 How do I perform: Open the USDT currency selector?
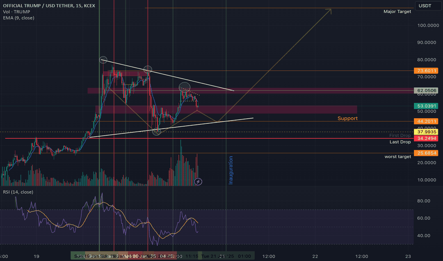tap(428, 6)
